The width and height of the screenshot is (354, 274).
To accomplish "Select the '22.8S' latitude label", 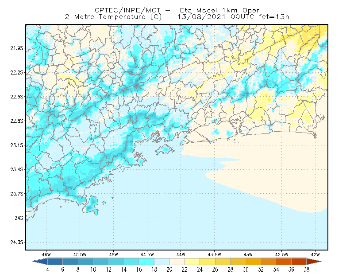I will tap(17, 121).
